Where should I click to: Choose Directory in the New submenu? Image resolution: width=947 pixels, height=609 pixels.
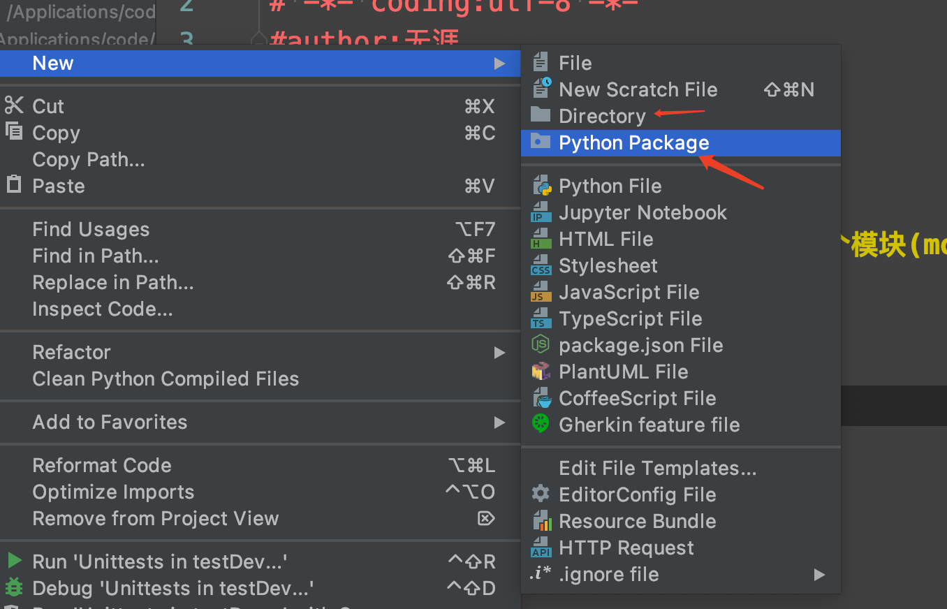coord(602,117)
